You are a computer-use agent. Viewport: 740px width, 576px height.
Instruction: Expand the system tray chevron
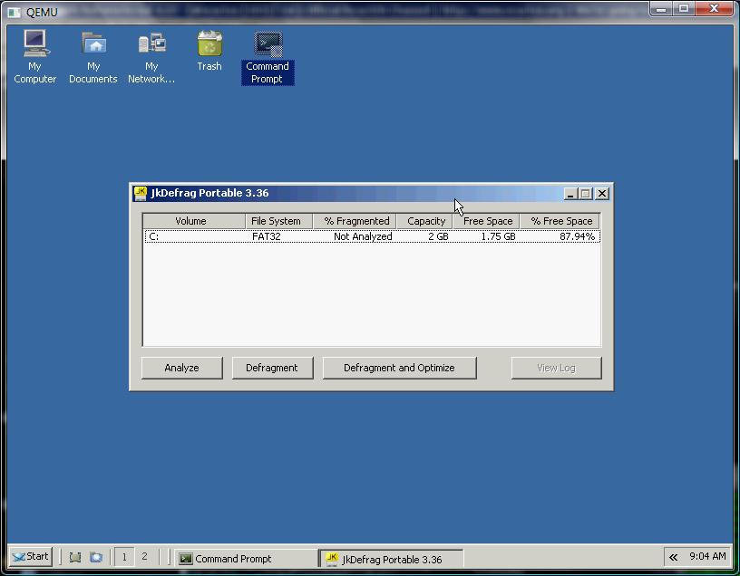(673, 557)
